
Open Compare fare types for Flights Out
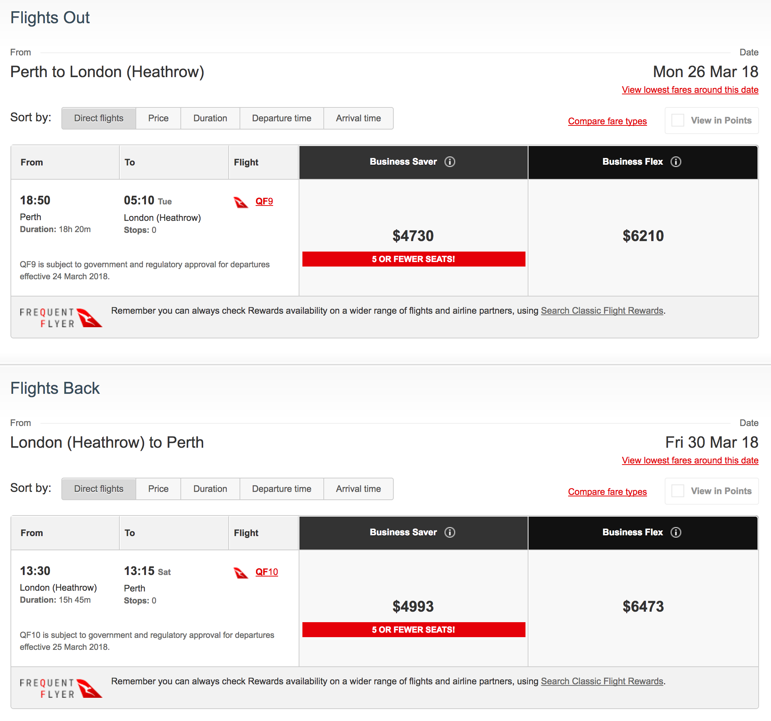(x=607, y=121)
